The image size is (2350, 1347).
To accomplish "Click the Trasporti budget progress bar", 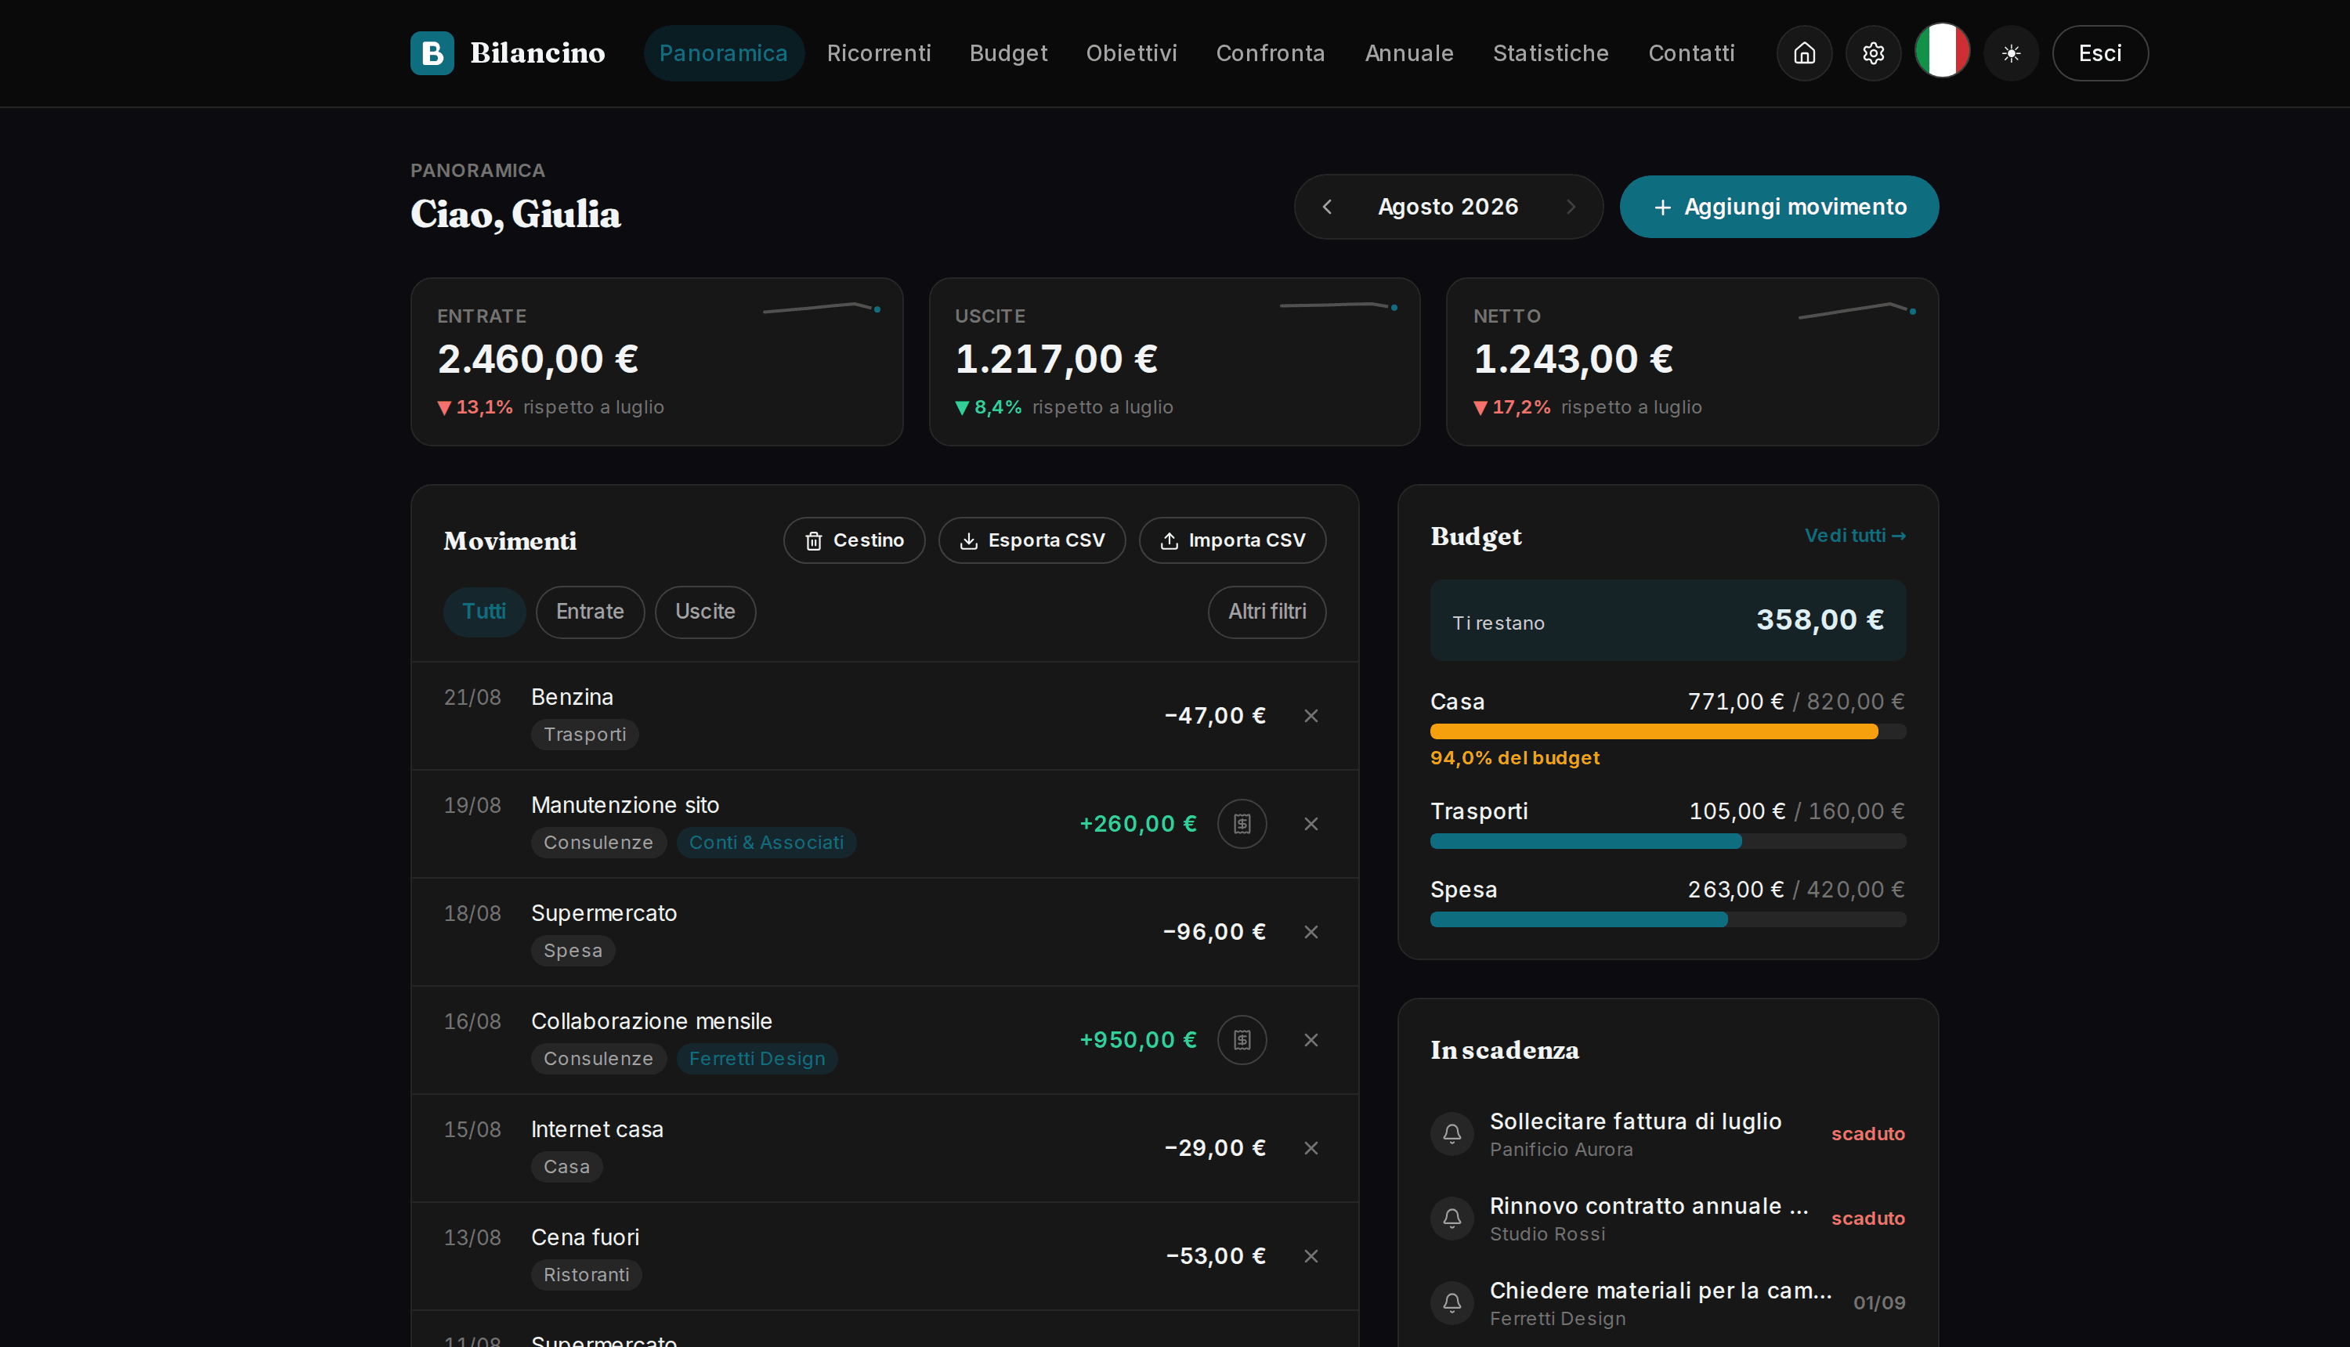I will [x=1667, y=841].
